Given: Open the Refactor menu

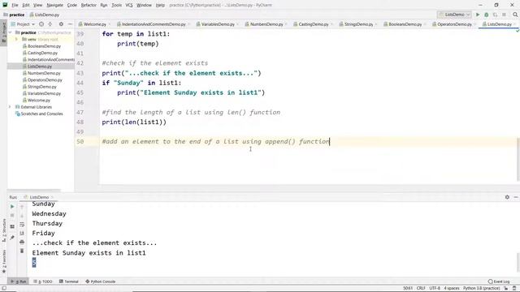Looking at the screenshot, I should (x=89, y=5).
